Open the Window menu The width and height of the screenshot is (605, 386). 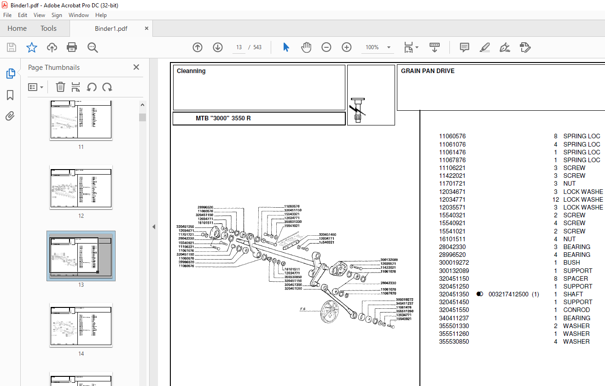click(x=79, y=15)
